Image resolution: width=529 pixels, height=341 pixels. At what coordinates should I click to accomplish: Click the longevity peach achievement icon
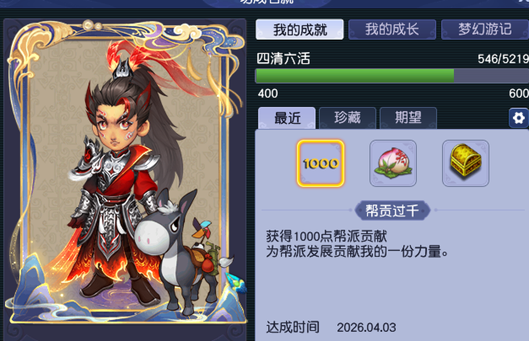393,163
